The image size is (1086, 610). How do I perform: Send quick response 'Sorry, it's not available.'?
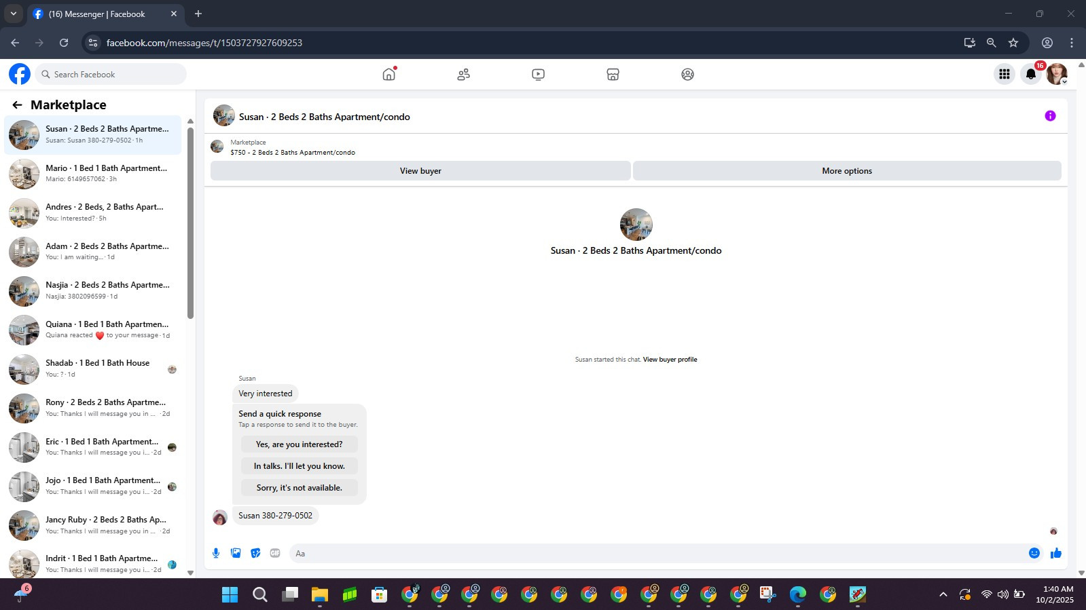coord(299,488)
